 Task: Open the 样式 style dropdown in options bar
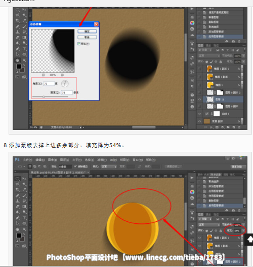(109, 166)
